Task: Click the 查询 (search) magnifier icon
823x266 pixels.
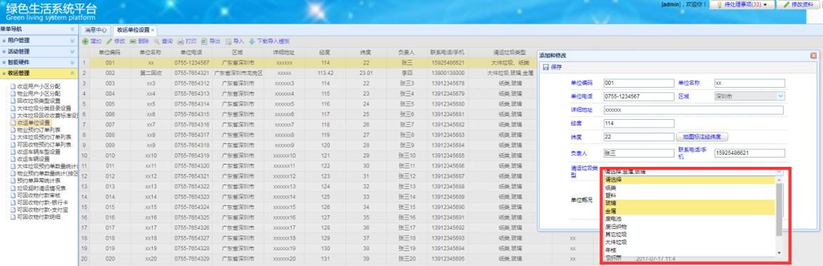Action: [156, 41]
